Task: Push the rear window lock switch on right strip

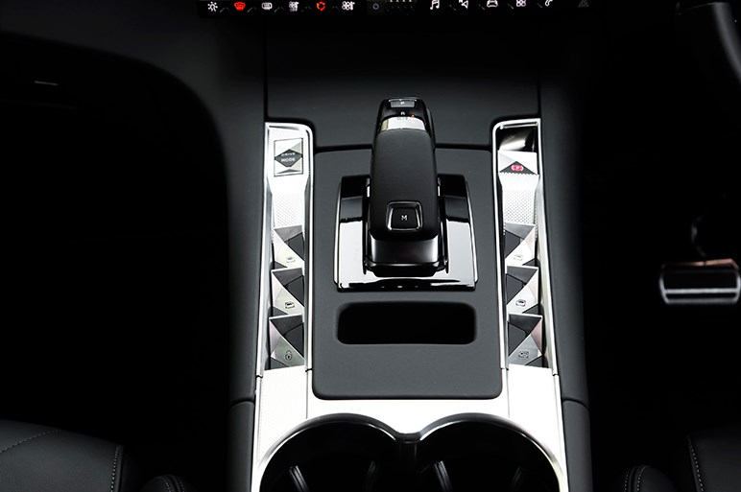Action: click(x=525, y=341)
